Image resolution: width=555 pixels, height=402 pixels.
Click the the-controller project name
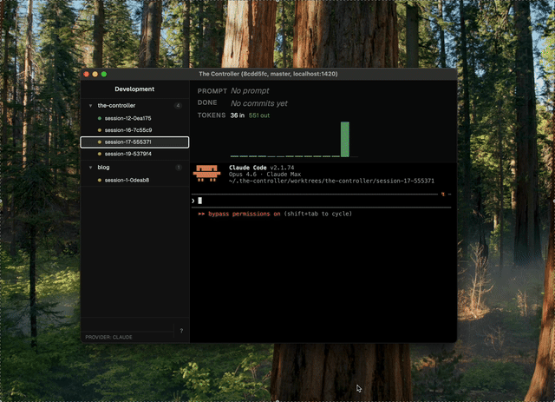point(116,106)
